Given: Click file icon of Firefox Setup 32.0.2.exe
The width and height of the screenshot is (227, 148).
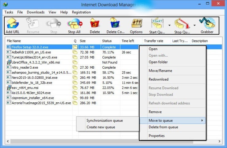Looking at the screenshot, I should click(9, 47).
